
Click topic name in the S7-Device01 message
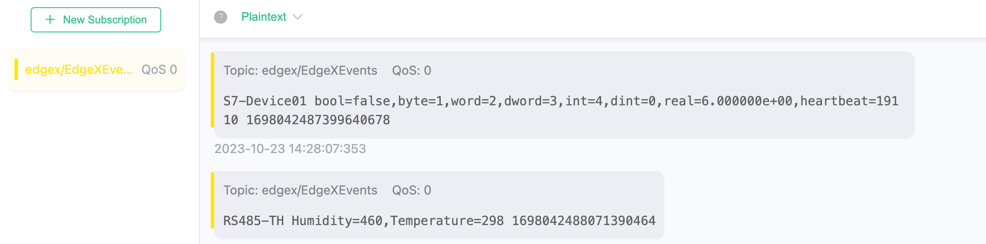tap(319, 71)
